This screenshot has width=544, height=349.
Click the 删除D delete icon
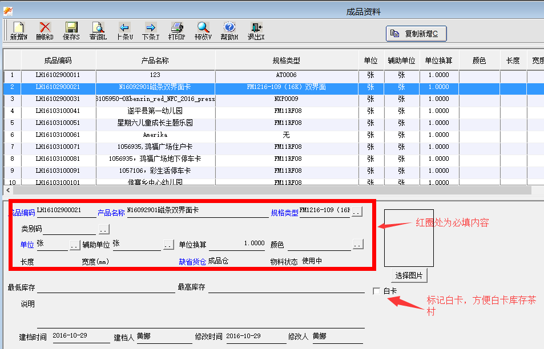pyautogui.click(x=45, y=31)
